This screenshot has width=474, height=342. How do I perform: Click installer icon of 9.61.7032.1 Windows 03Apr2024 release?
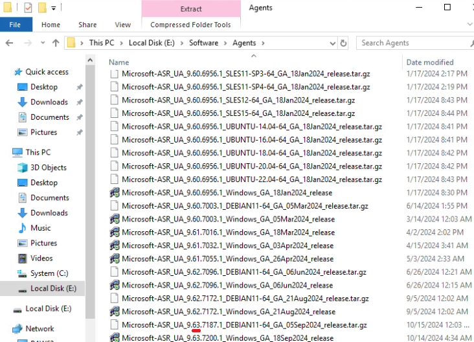pos(114,245)
